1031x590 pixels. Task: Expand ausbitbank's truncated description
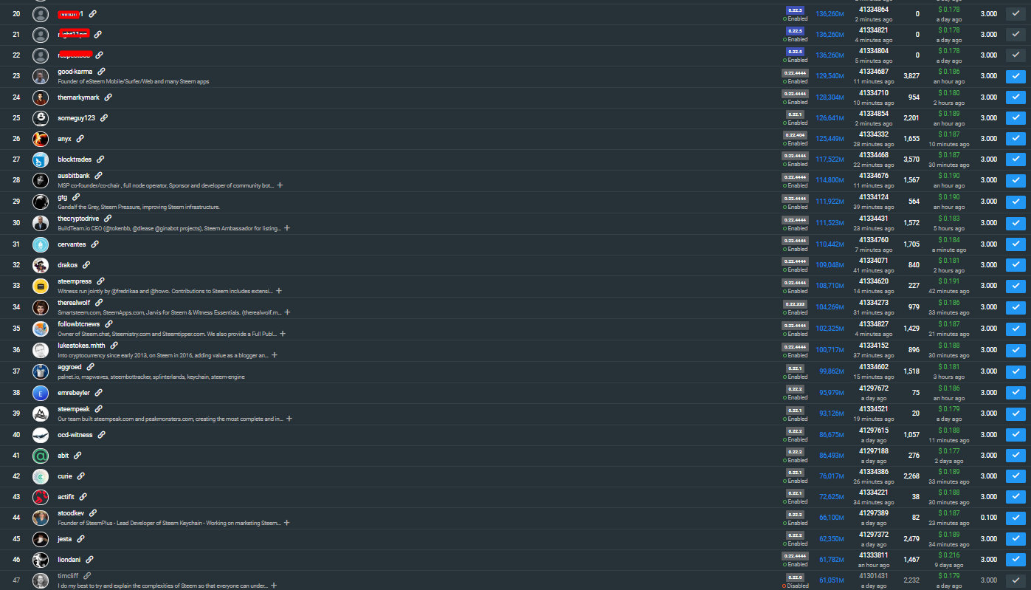280,185
